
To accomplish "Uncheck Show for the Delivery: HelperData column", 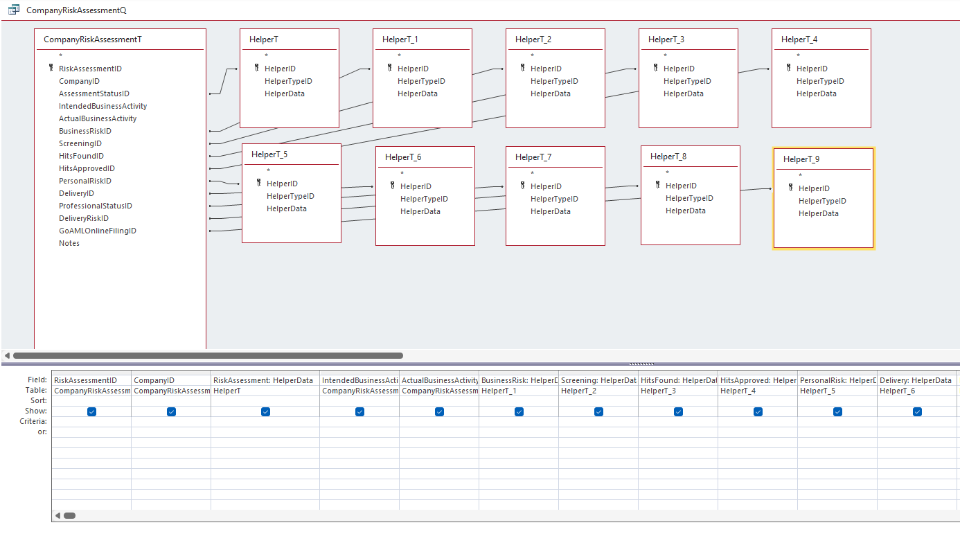I will coord(917,411).
